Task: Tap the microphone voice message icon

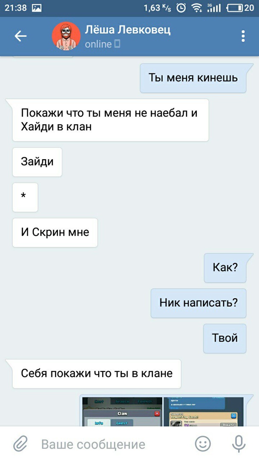Action: (x=239, y=444)
